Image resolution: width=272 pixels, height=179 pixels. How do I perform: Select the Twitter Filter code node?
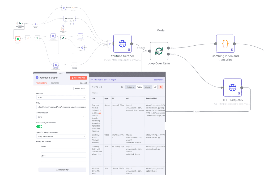(73, 8)
